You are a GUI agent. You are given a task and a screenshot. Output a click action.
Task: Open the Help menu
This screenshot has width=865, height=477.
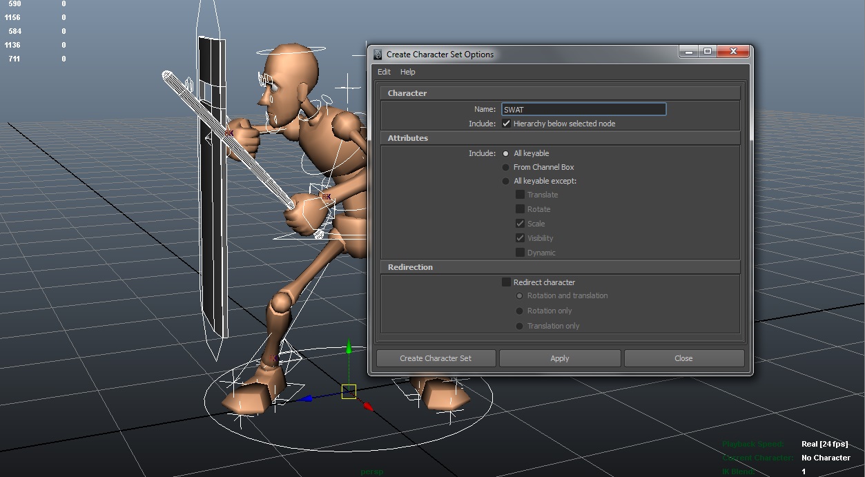coord(408,71)
